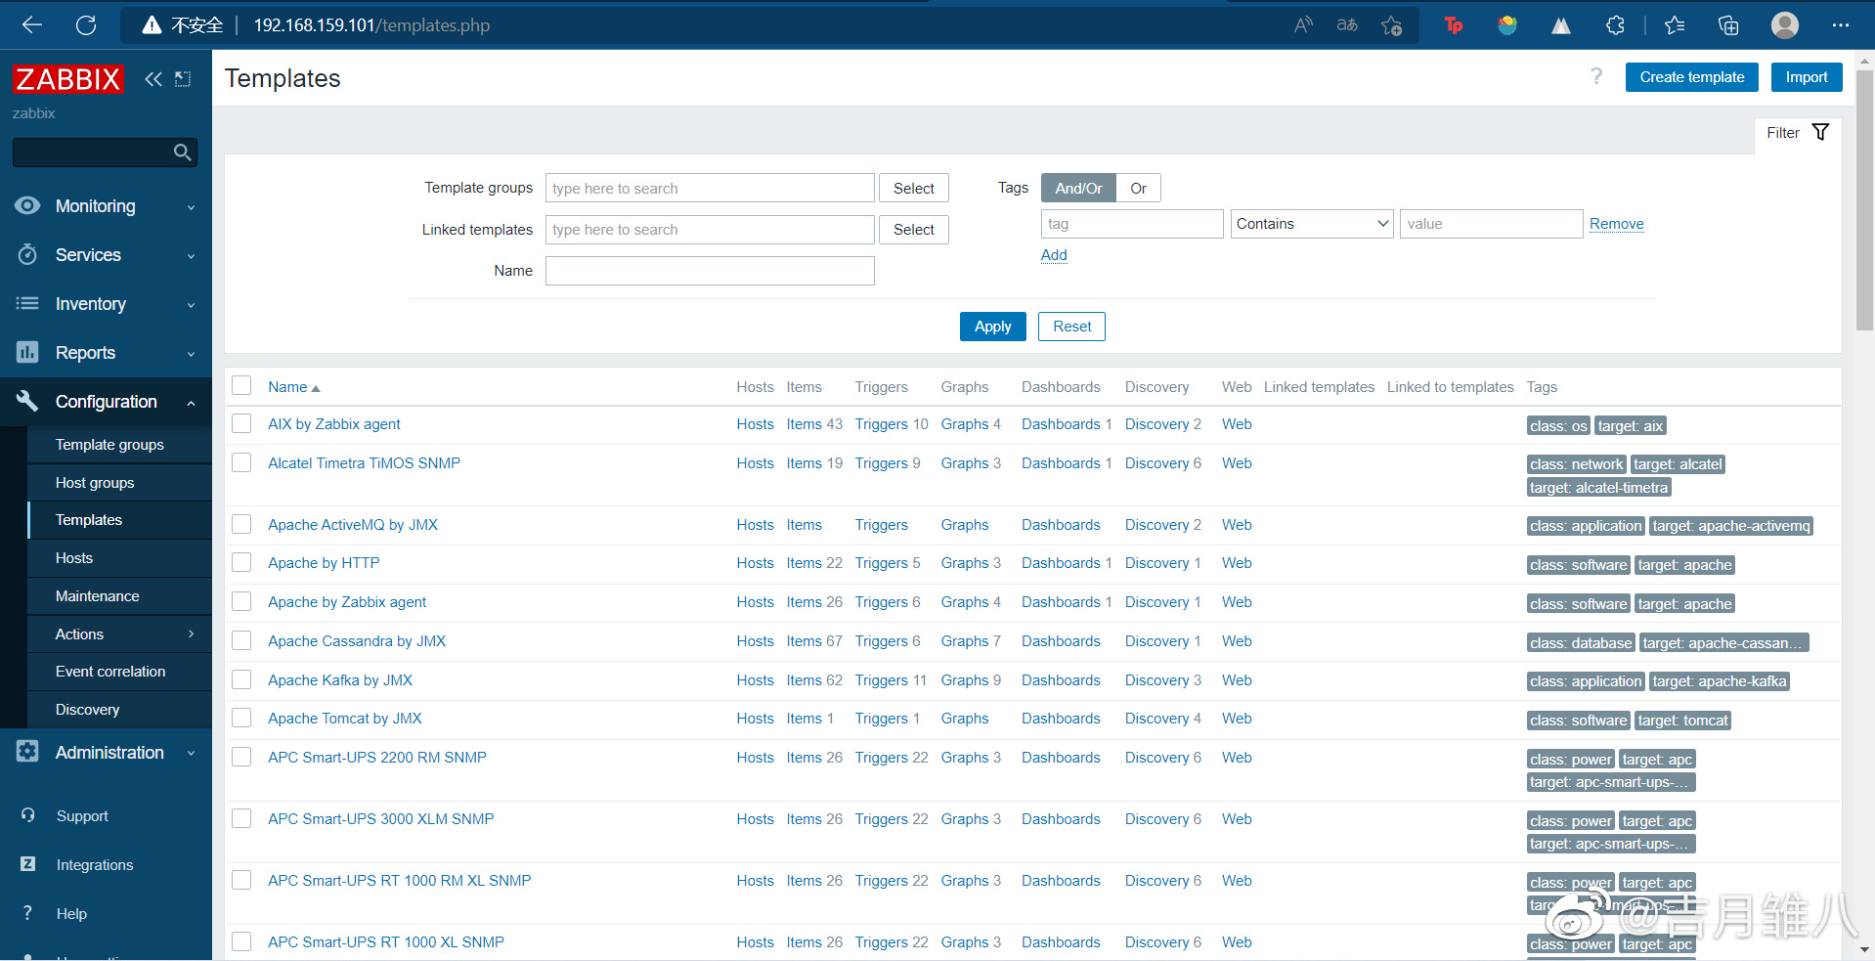Collapse the Zabbix sidebar
Screen dimensions: 1875x961
(153, 79)
